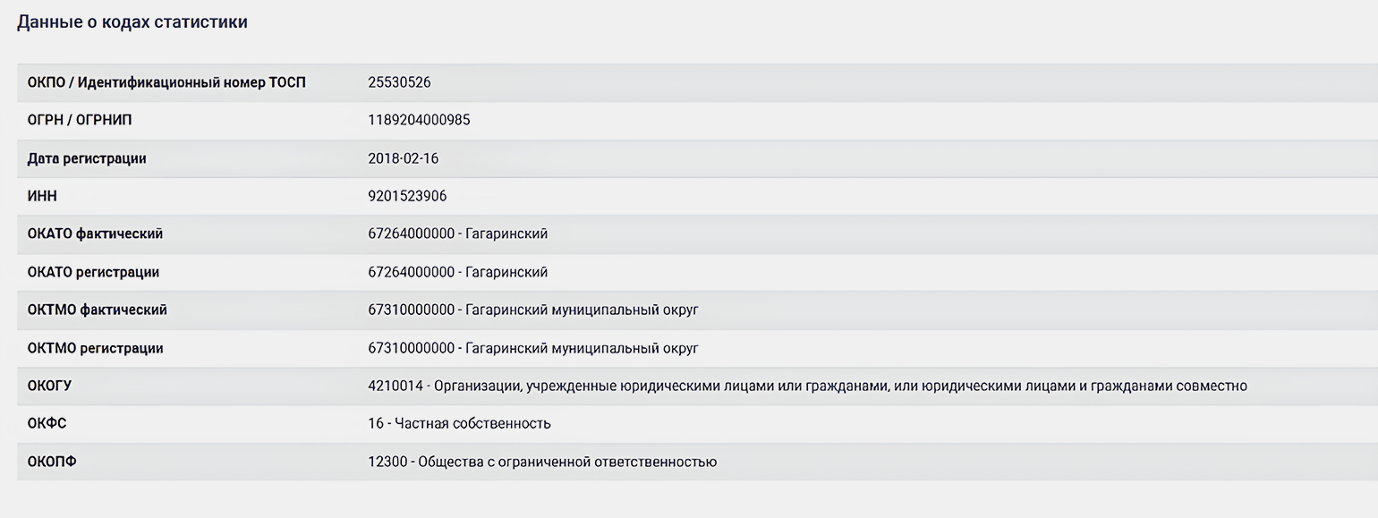Viewport: 1378px width, 518px height.
Task: Select the ОКАТО регистрации value 67264000000
Action: (411, 272)
